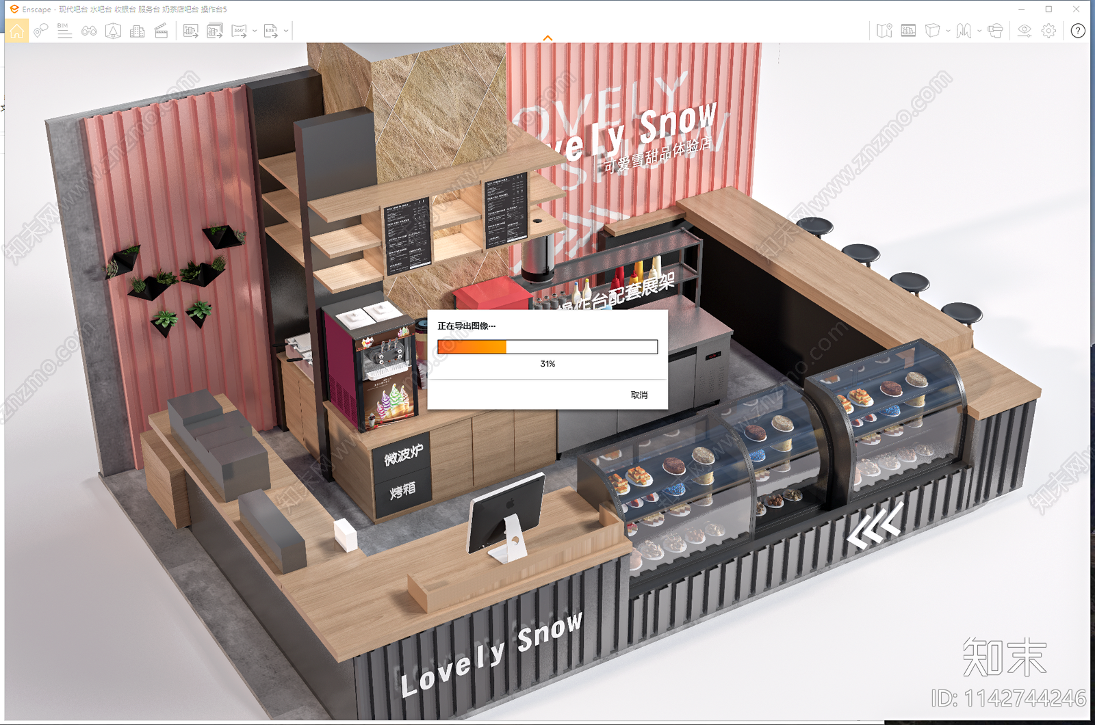Open the view management binoculars icon
This screenshot has width=1095, height=725.
89,31
